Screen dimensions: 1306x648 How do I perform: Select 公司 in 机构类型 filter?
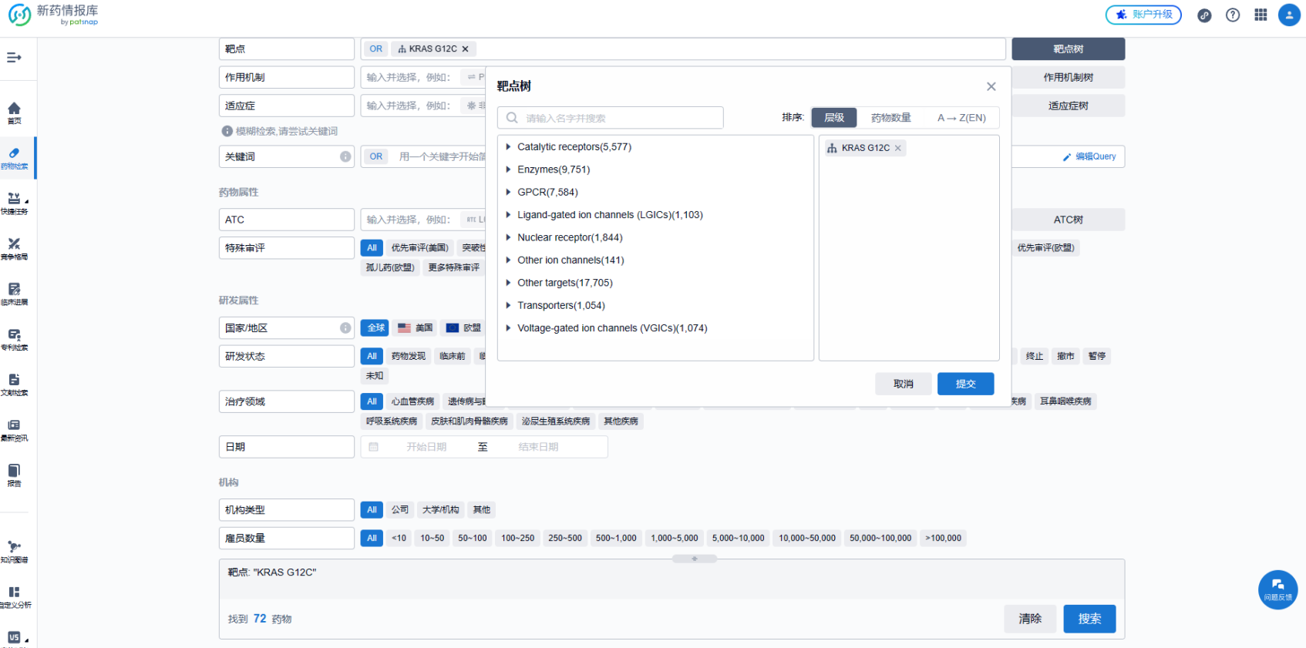(x=399, y=510)
